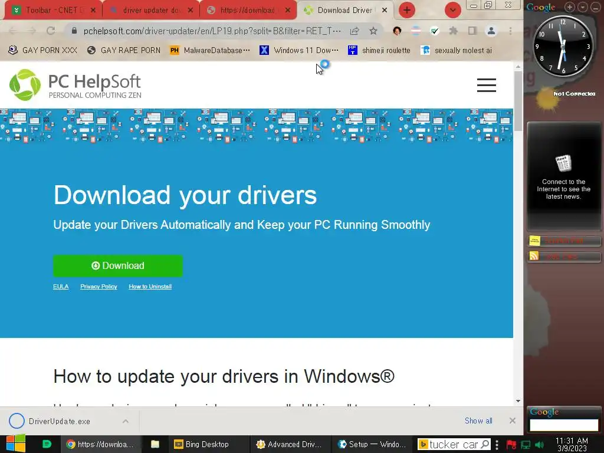Viewport: 604px width, 453px height.
Task: Click the Google sidebar add gadget plus
Action: (x=570, y=7)
